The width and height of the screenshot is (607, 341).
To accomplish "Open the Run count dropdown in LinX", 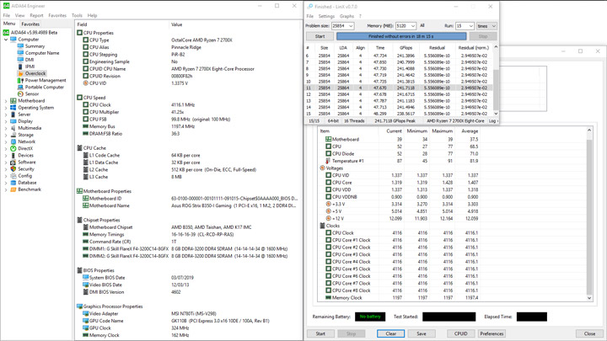I will (470, 26).
